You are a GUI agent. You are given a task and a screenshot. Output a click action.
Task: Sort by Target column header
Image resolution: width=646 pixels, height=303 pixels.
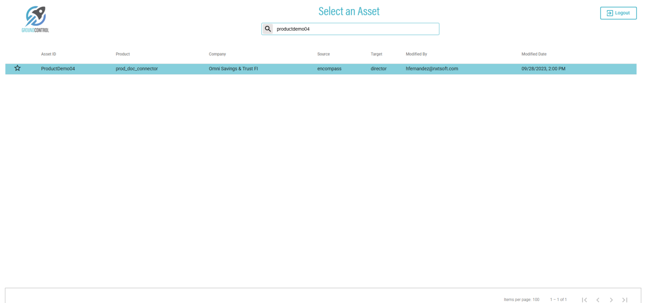(376, 54)
